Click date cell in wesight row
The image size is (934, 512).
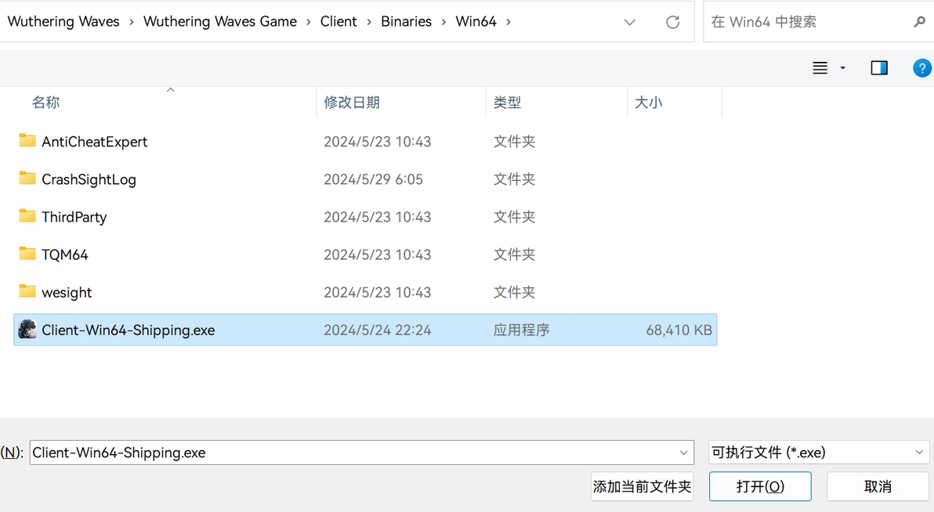378,292
